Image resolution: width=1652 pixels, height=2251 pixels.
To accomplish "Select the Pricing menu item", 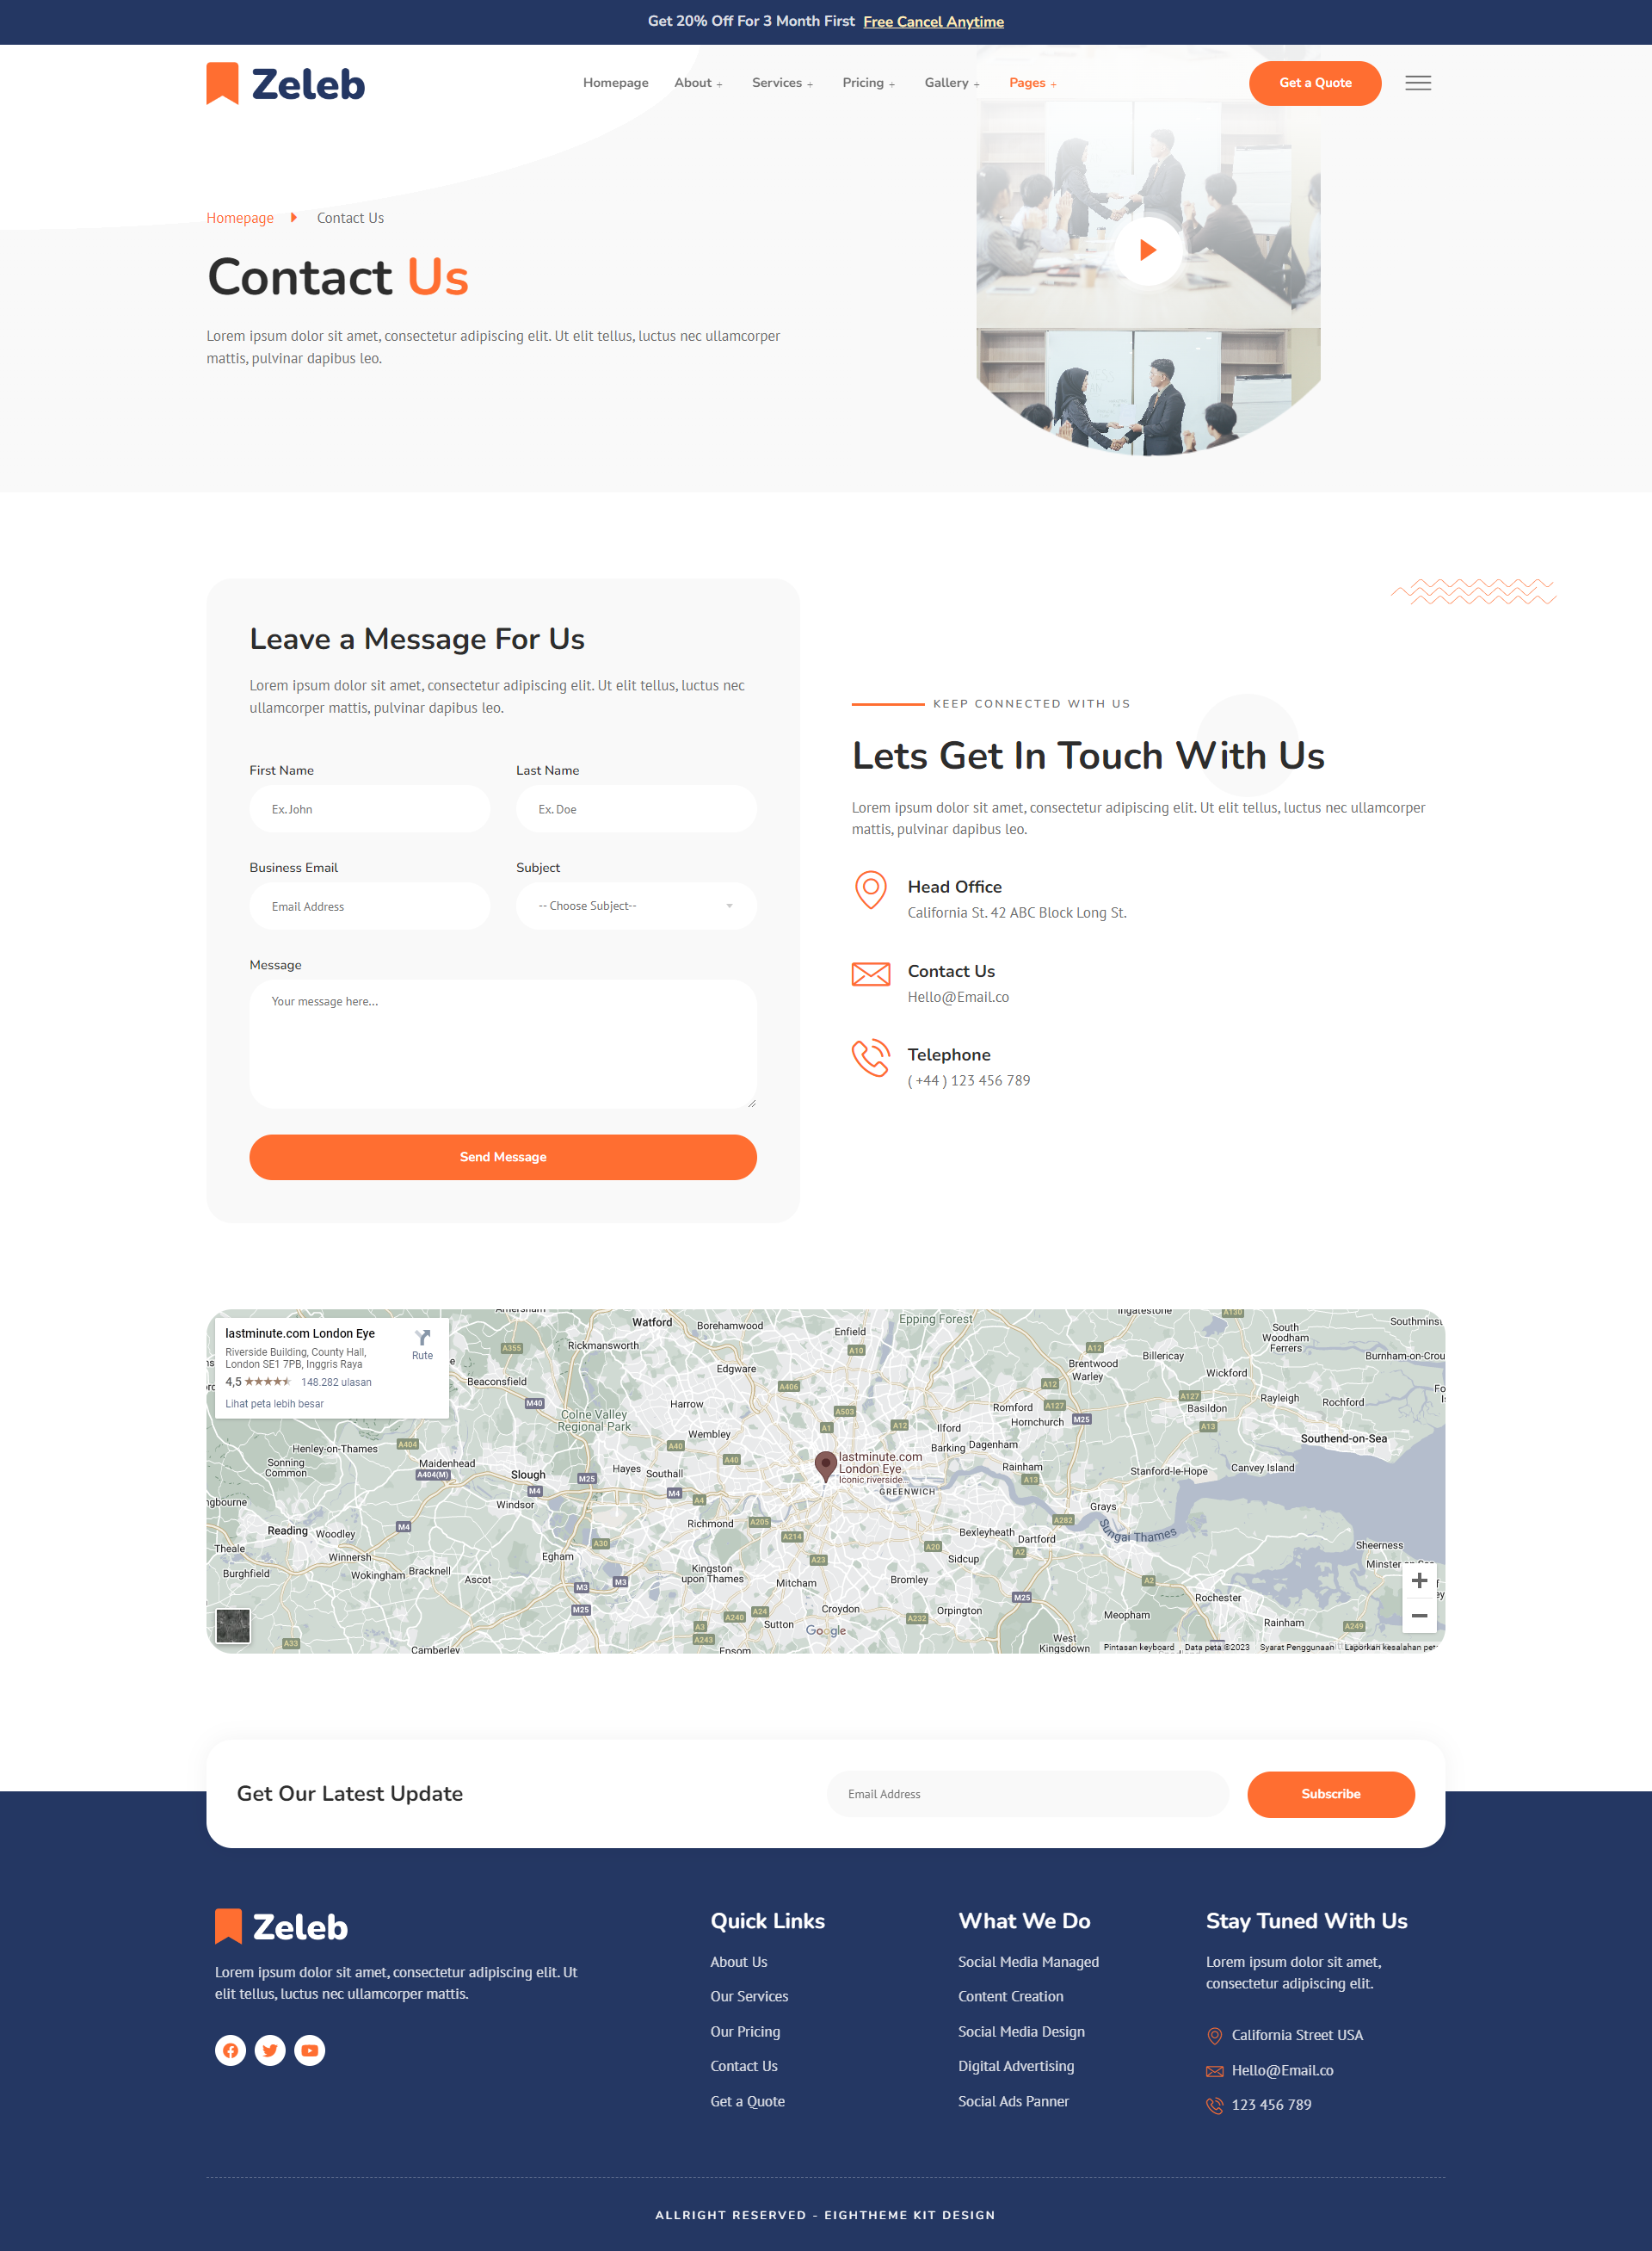I will point(861,82).
